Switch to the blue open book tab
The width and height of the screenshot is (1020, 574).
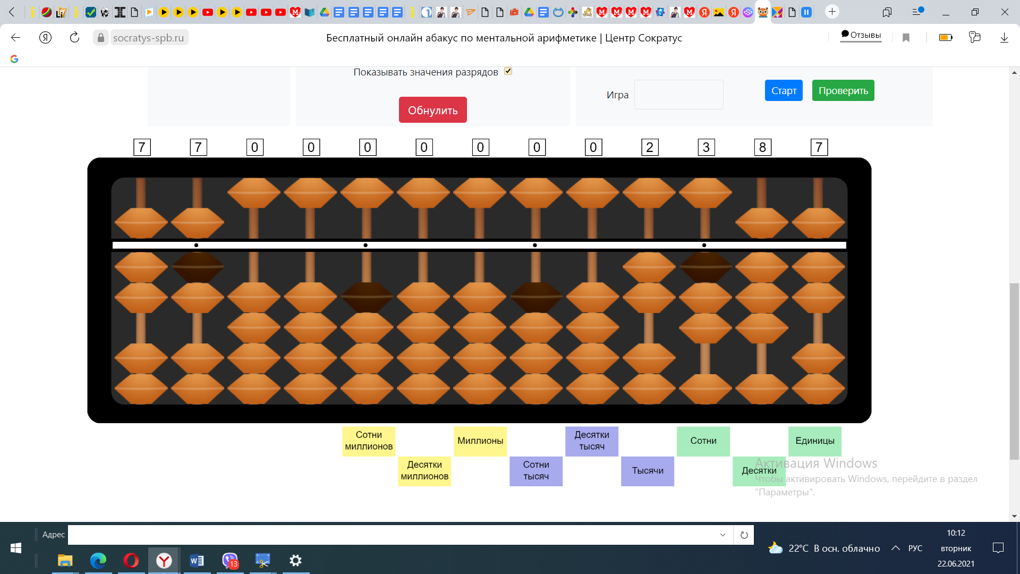(x=310, y=12)
